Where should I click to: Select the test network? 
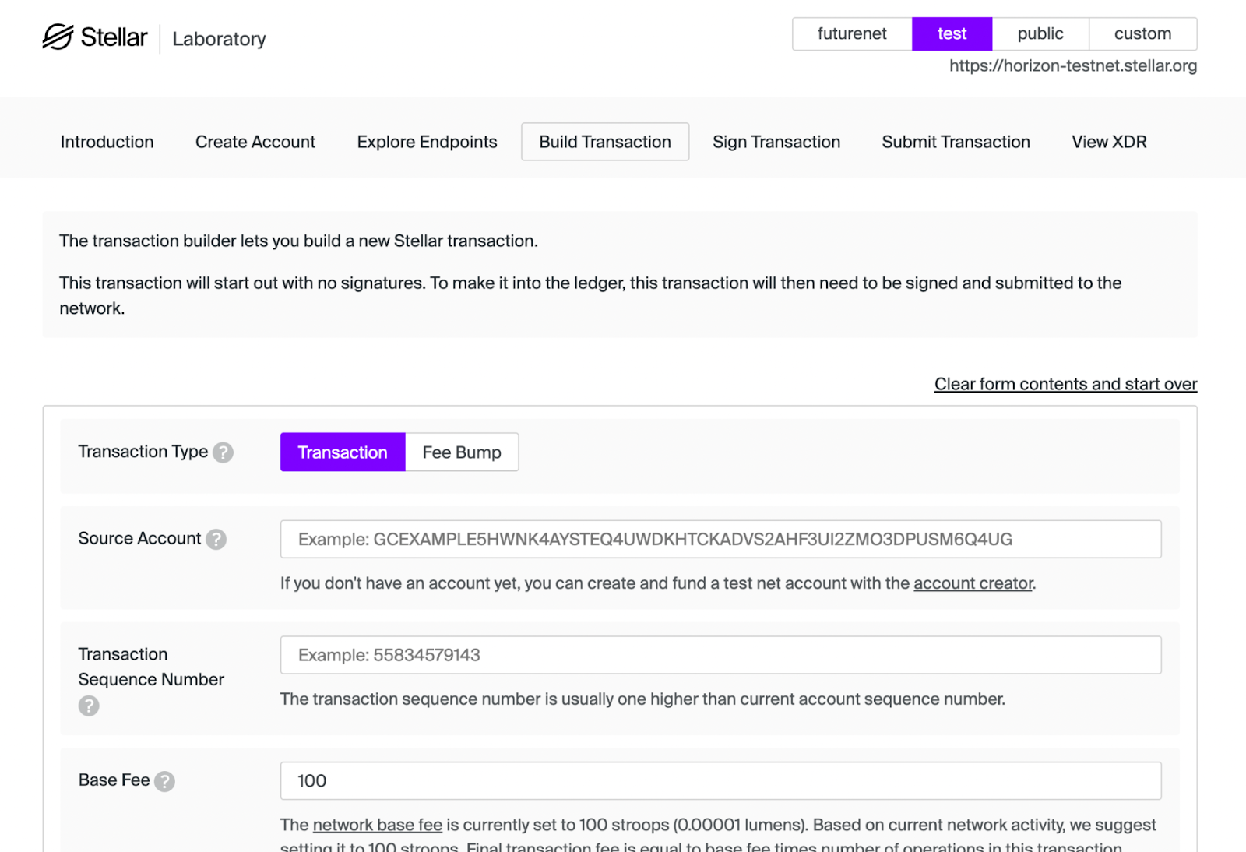[952, 33]
